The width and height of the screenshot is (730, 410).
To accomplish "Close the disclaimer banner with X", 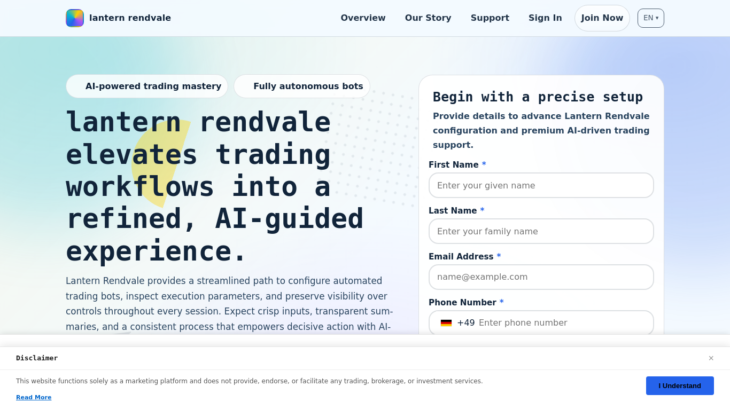I will [711, 358].
